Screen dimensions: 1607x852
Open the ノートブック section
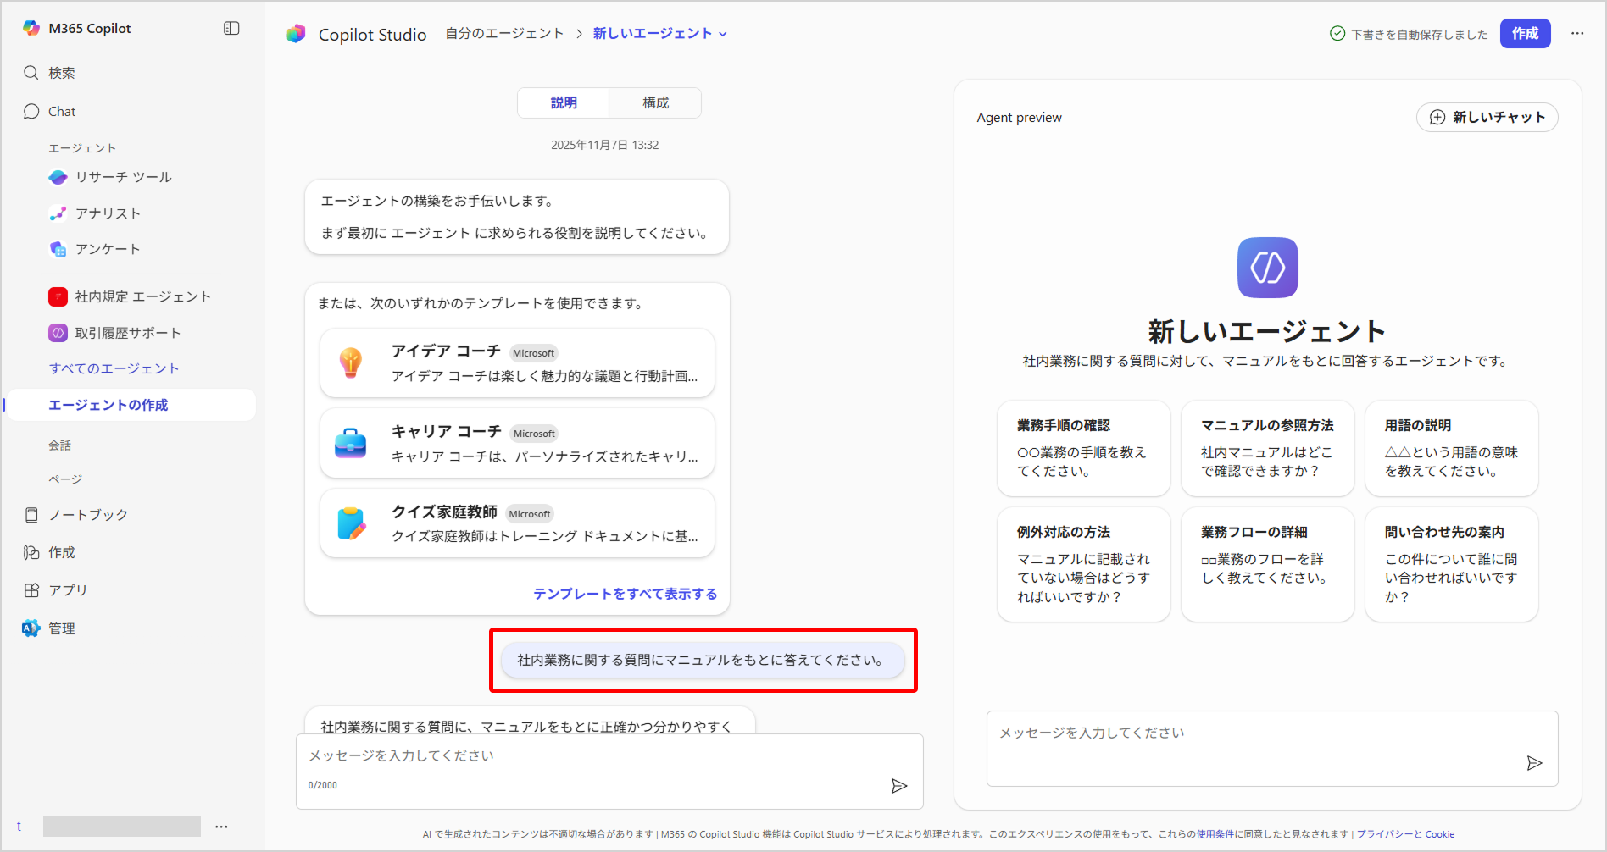coord(87,515)
